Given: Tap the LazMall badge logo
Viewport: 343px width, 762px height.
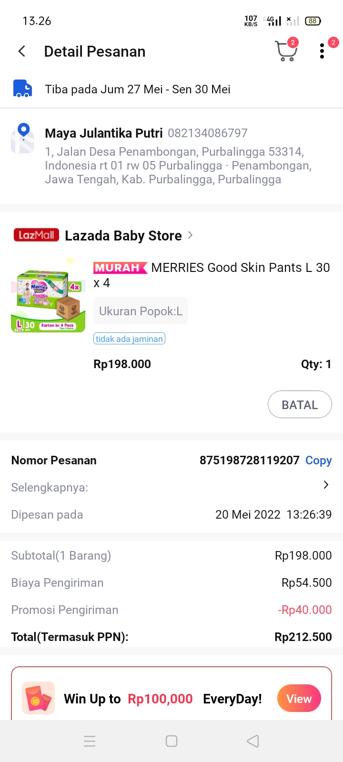Looking at the screenshot, I should 36,235.
